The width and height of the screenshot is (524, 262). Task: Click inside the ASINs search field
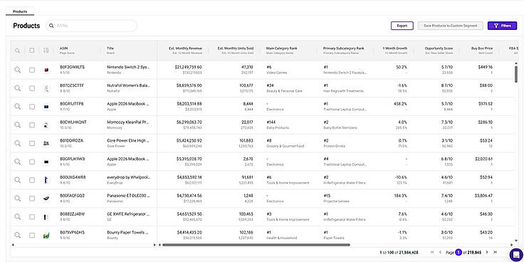click(91, 26)
